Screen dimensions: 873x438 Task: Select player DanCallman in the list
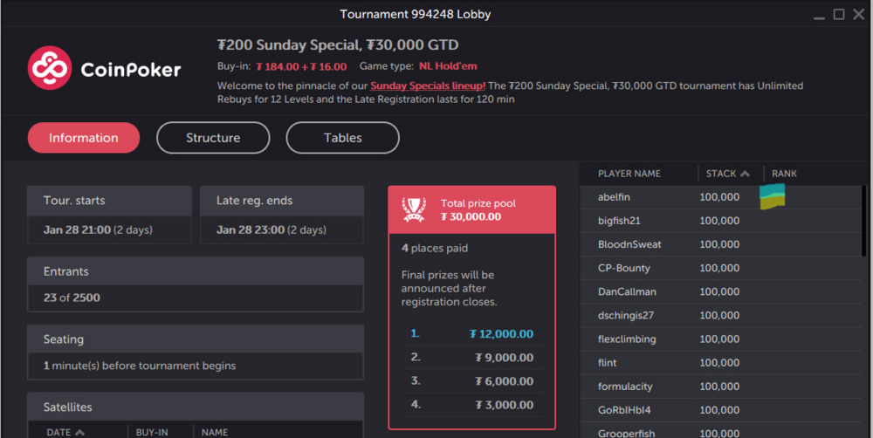(x=721, y=291)
